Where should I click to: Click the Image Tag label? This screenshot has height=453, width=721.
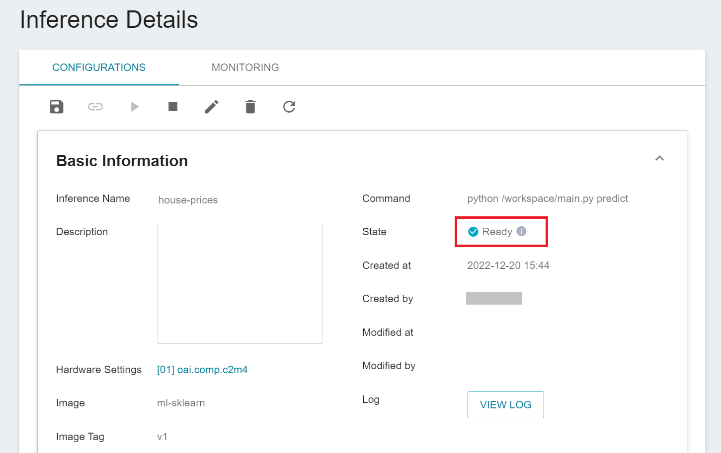click(x=80, y=437)
